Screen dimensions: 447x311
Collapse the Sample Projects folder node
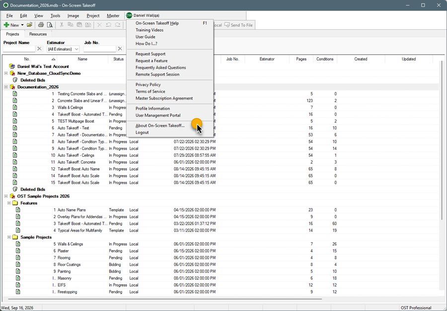9,237
